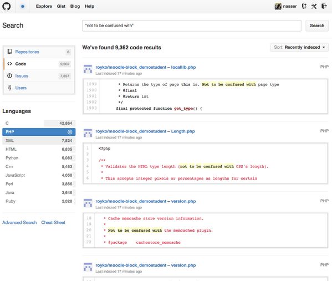Click get_type highlighted in locallib.php snippet
The height and width of the screenshot is (281, 332).
pos(183,109)
